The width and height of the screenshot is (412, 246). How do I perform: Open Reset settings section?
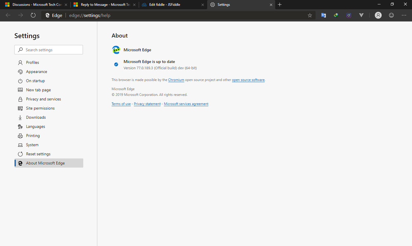tap(49, 154)
